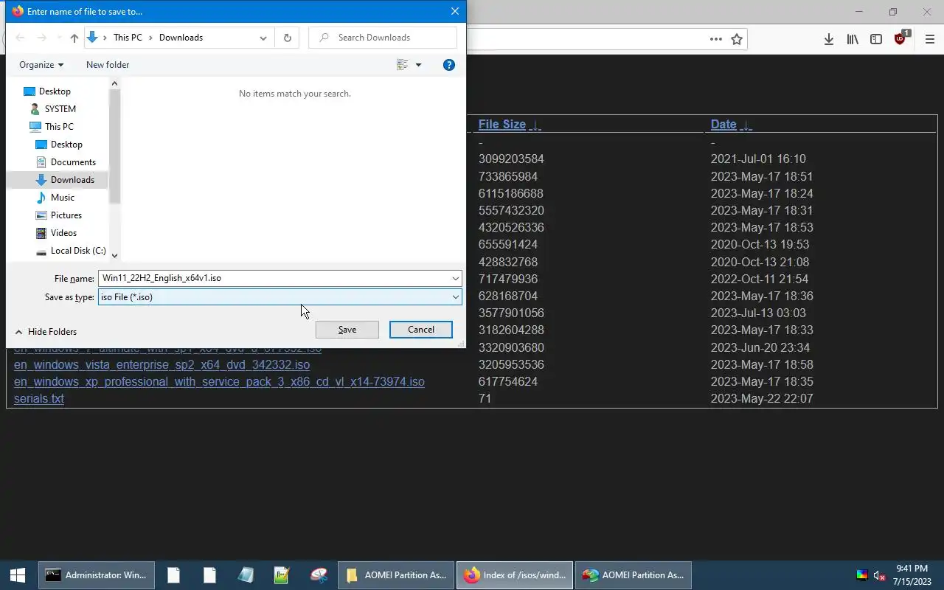The height and width of the screenshot is (590, 944).
Task: Go forward in the save dialog
Action: 41,38
